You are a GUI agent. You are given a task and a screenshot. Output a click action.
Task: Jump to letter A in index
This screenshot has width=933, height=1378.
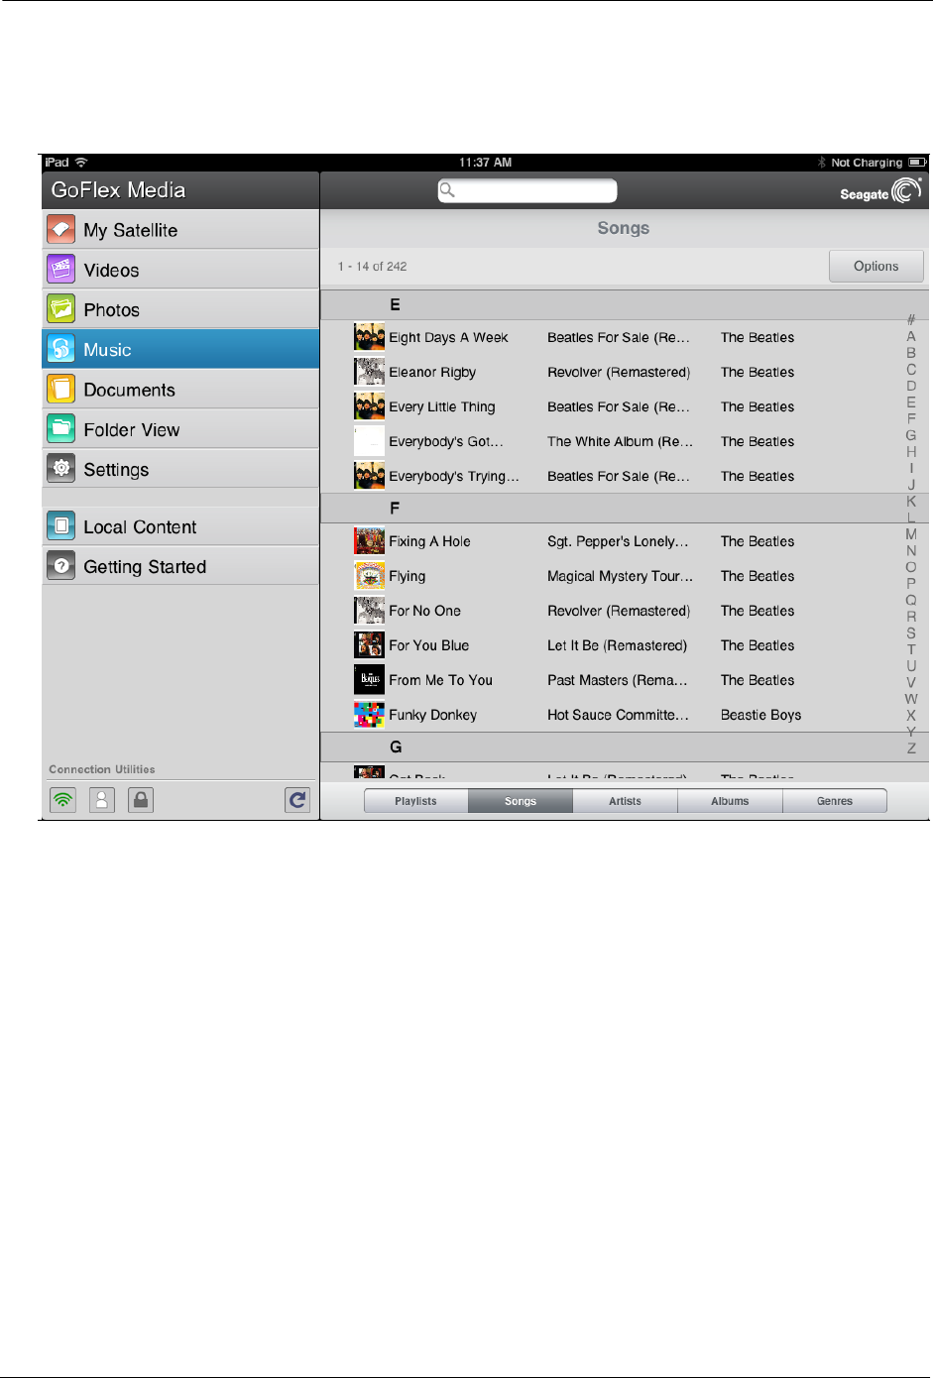pyautogui.click(x=911, y=336)
